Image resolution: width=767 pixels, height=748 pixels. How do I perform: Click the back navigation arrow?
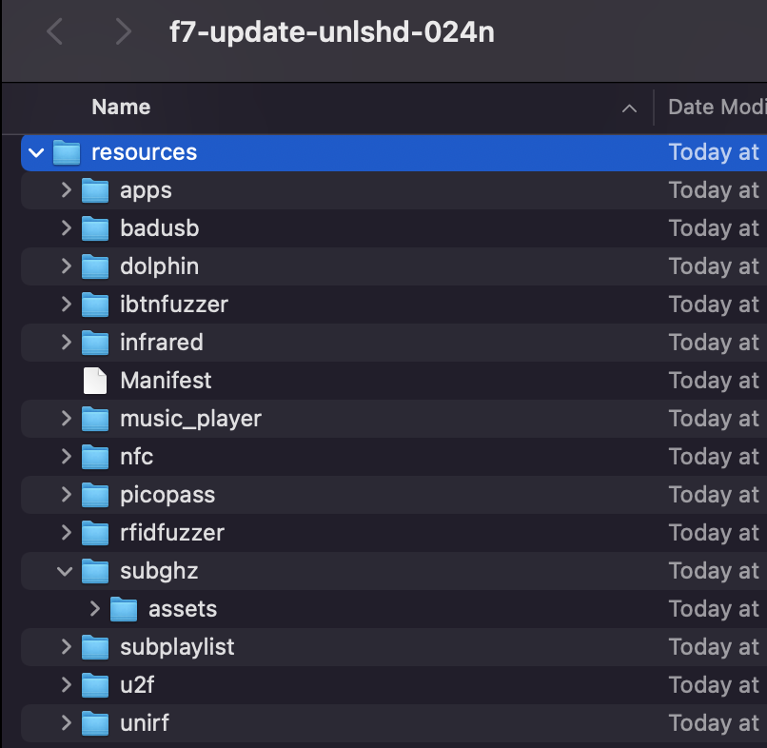point(54,31)
